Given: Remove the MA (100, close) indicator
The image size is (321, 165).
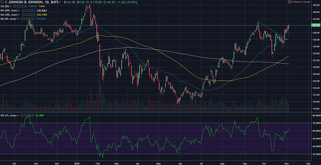Looking at the screenshot, I should tap(33, 15).
